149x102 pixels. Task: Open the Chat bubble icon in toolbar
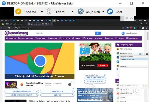click(110, 11)
